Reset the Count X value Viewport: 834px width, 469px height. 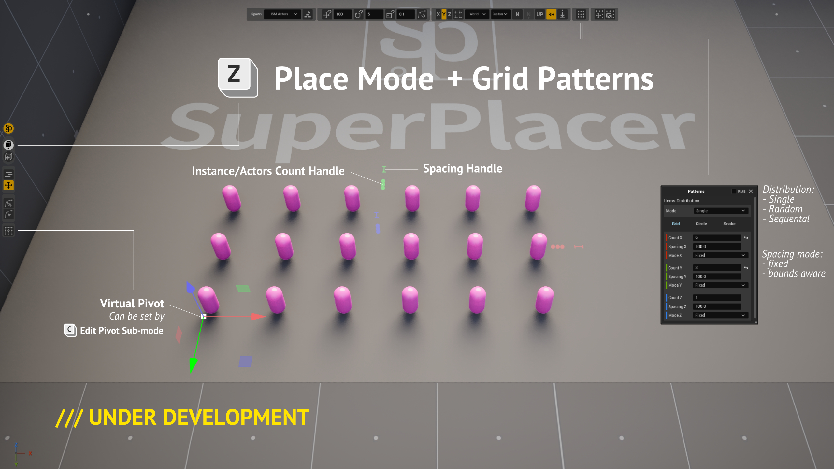click(x=746, y=238)
